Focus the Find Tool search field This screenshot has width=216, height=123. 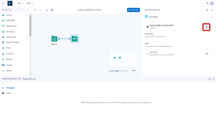(x=13, y=10)
